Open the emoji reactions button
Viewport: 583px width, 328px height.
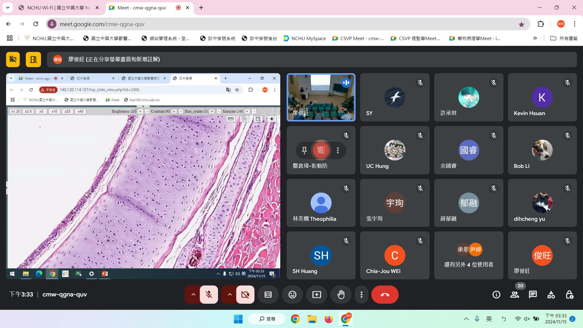click(292, 295)
